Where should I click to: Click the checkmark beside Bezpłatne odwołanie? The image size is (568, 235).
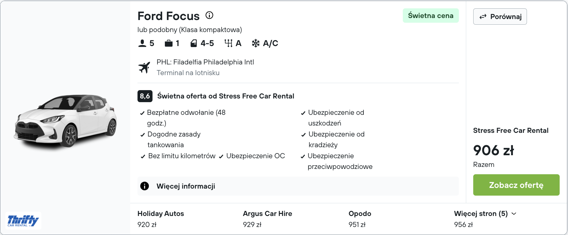click(x=143, y=113)
